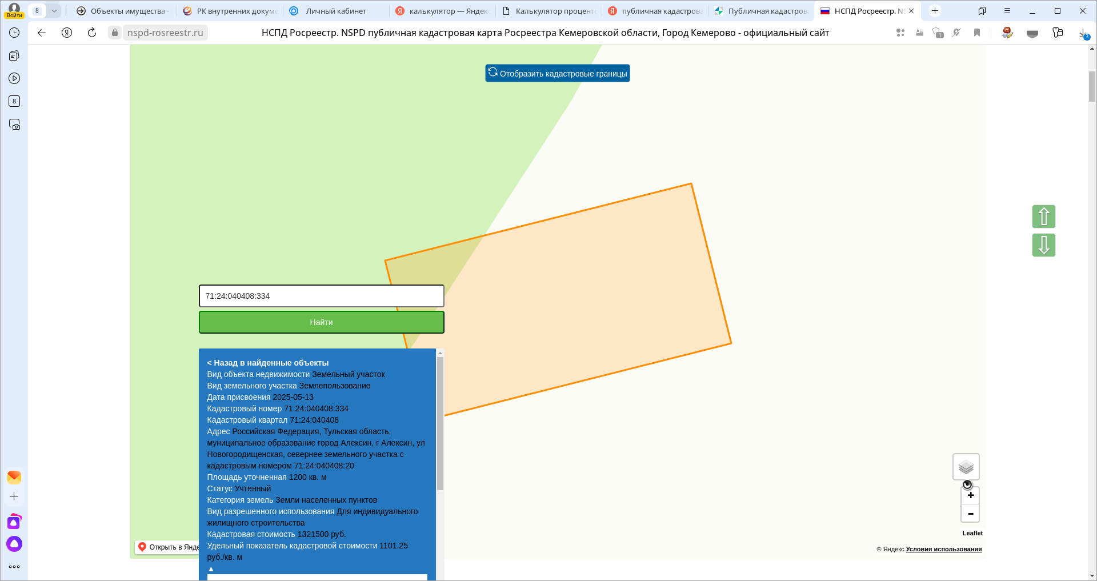The height and width of the screenshot is (581, 1097).
Task: Click the info panel scrollbar
Action: (440, 423)
